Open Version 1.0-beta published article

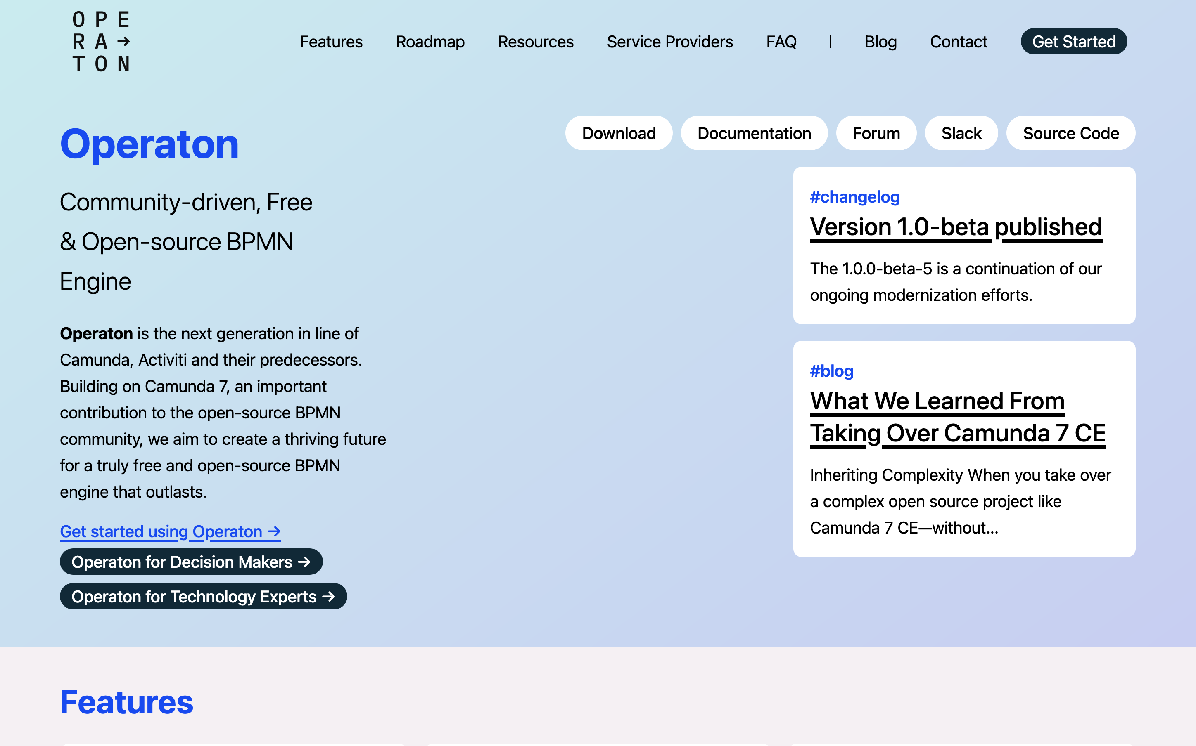click(x=955, y=227)
